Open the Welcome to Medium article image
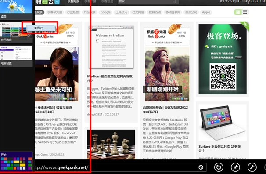This screenshot has width=266, height=174. click(111, 47)
